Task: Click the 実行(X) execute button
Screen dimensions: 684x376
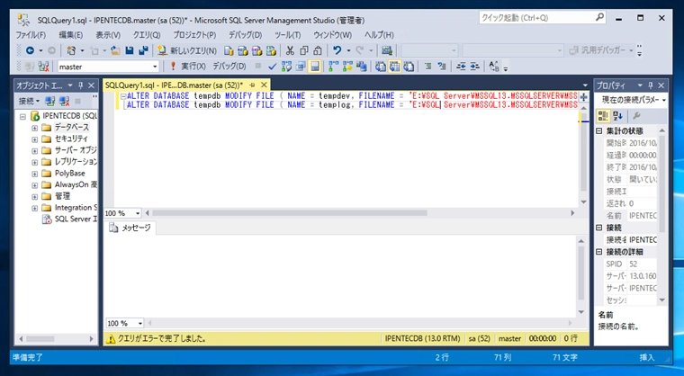Action: coord(187,67)
